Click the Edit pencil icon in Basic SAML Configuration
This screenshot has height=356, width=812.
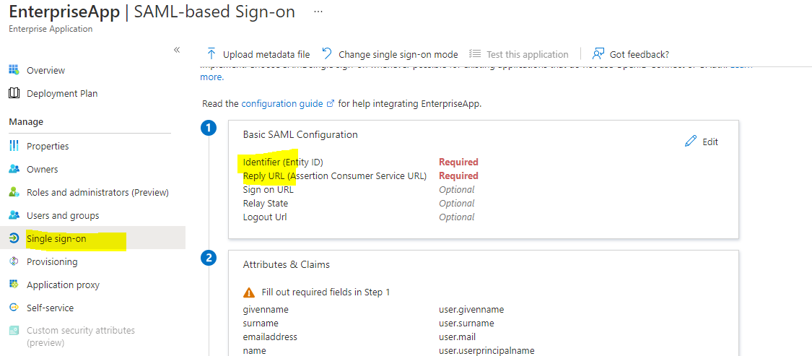690,142
